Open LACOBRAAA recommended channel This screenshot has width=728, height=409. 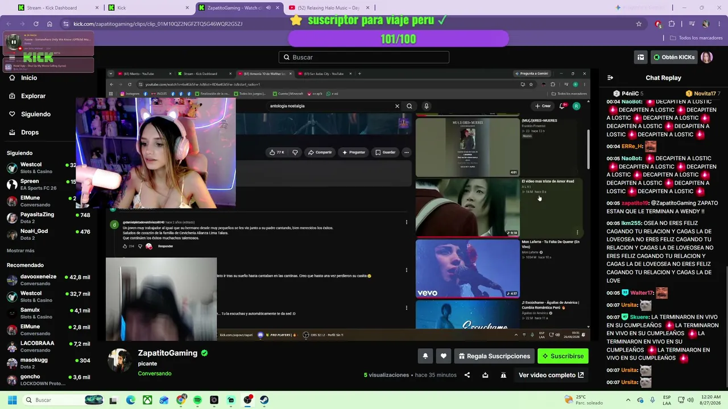(48, 347)
